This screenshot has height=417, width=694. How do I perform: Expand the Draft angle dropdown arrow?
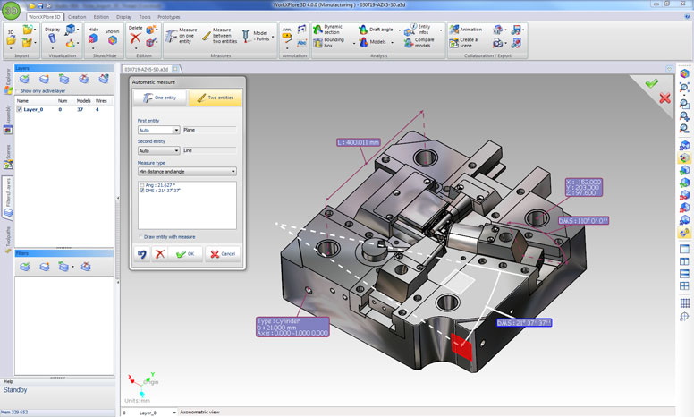399,30
